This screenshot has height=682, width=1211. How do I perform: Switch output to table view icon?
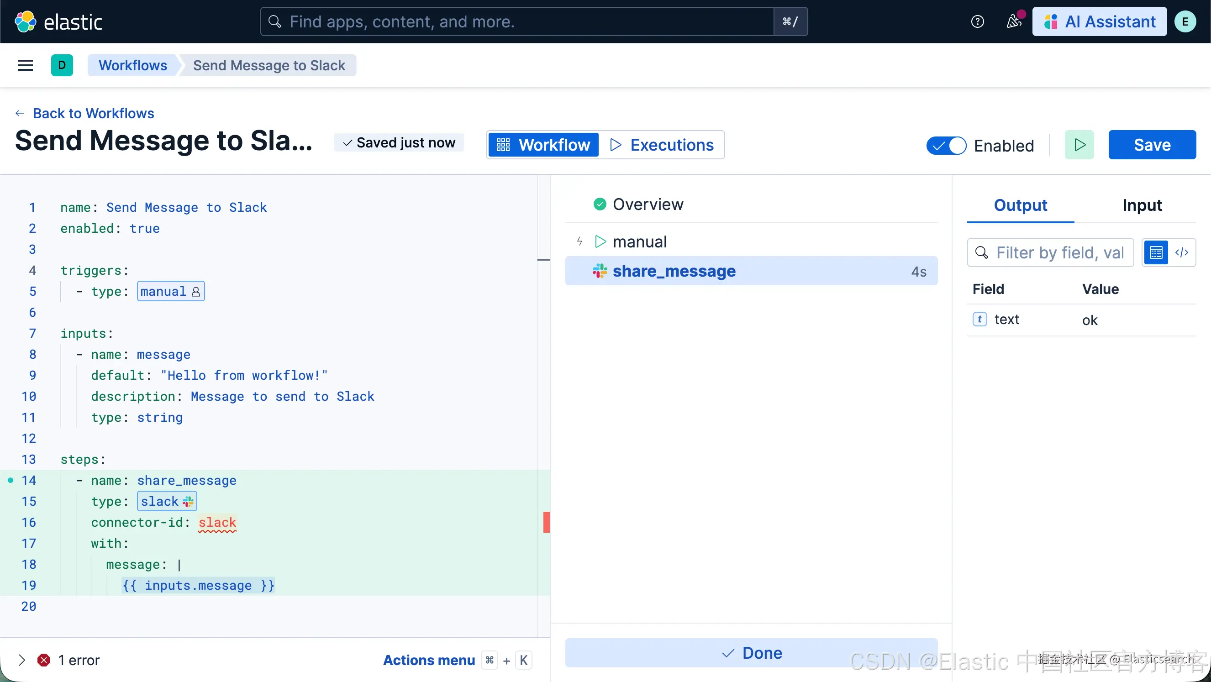click(1156, 253)
